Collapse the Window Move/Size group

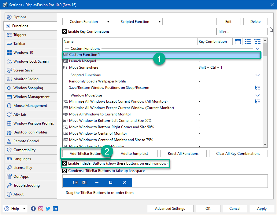pos(257,95)
